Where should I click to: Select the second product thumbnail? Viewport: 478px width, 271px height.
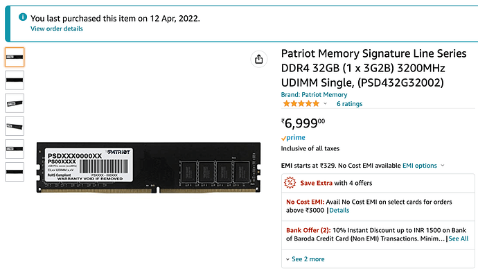[15, 80]
